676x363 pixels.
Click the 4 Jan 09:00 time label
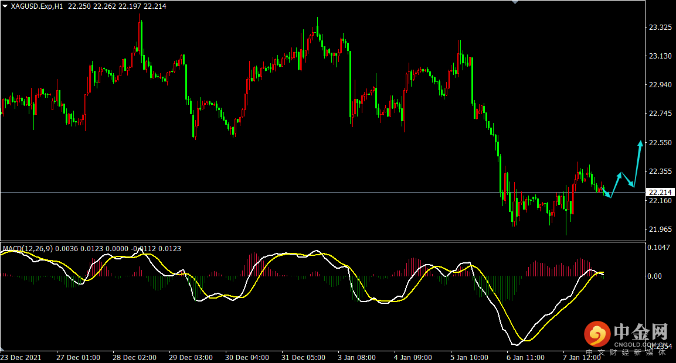pyautogui.click(x=413, y=357)
